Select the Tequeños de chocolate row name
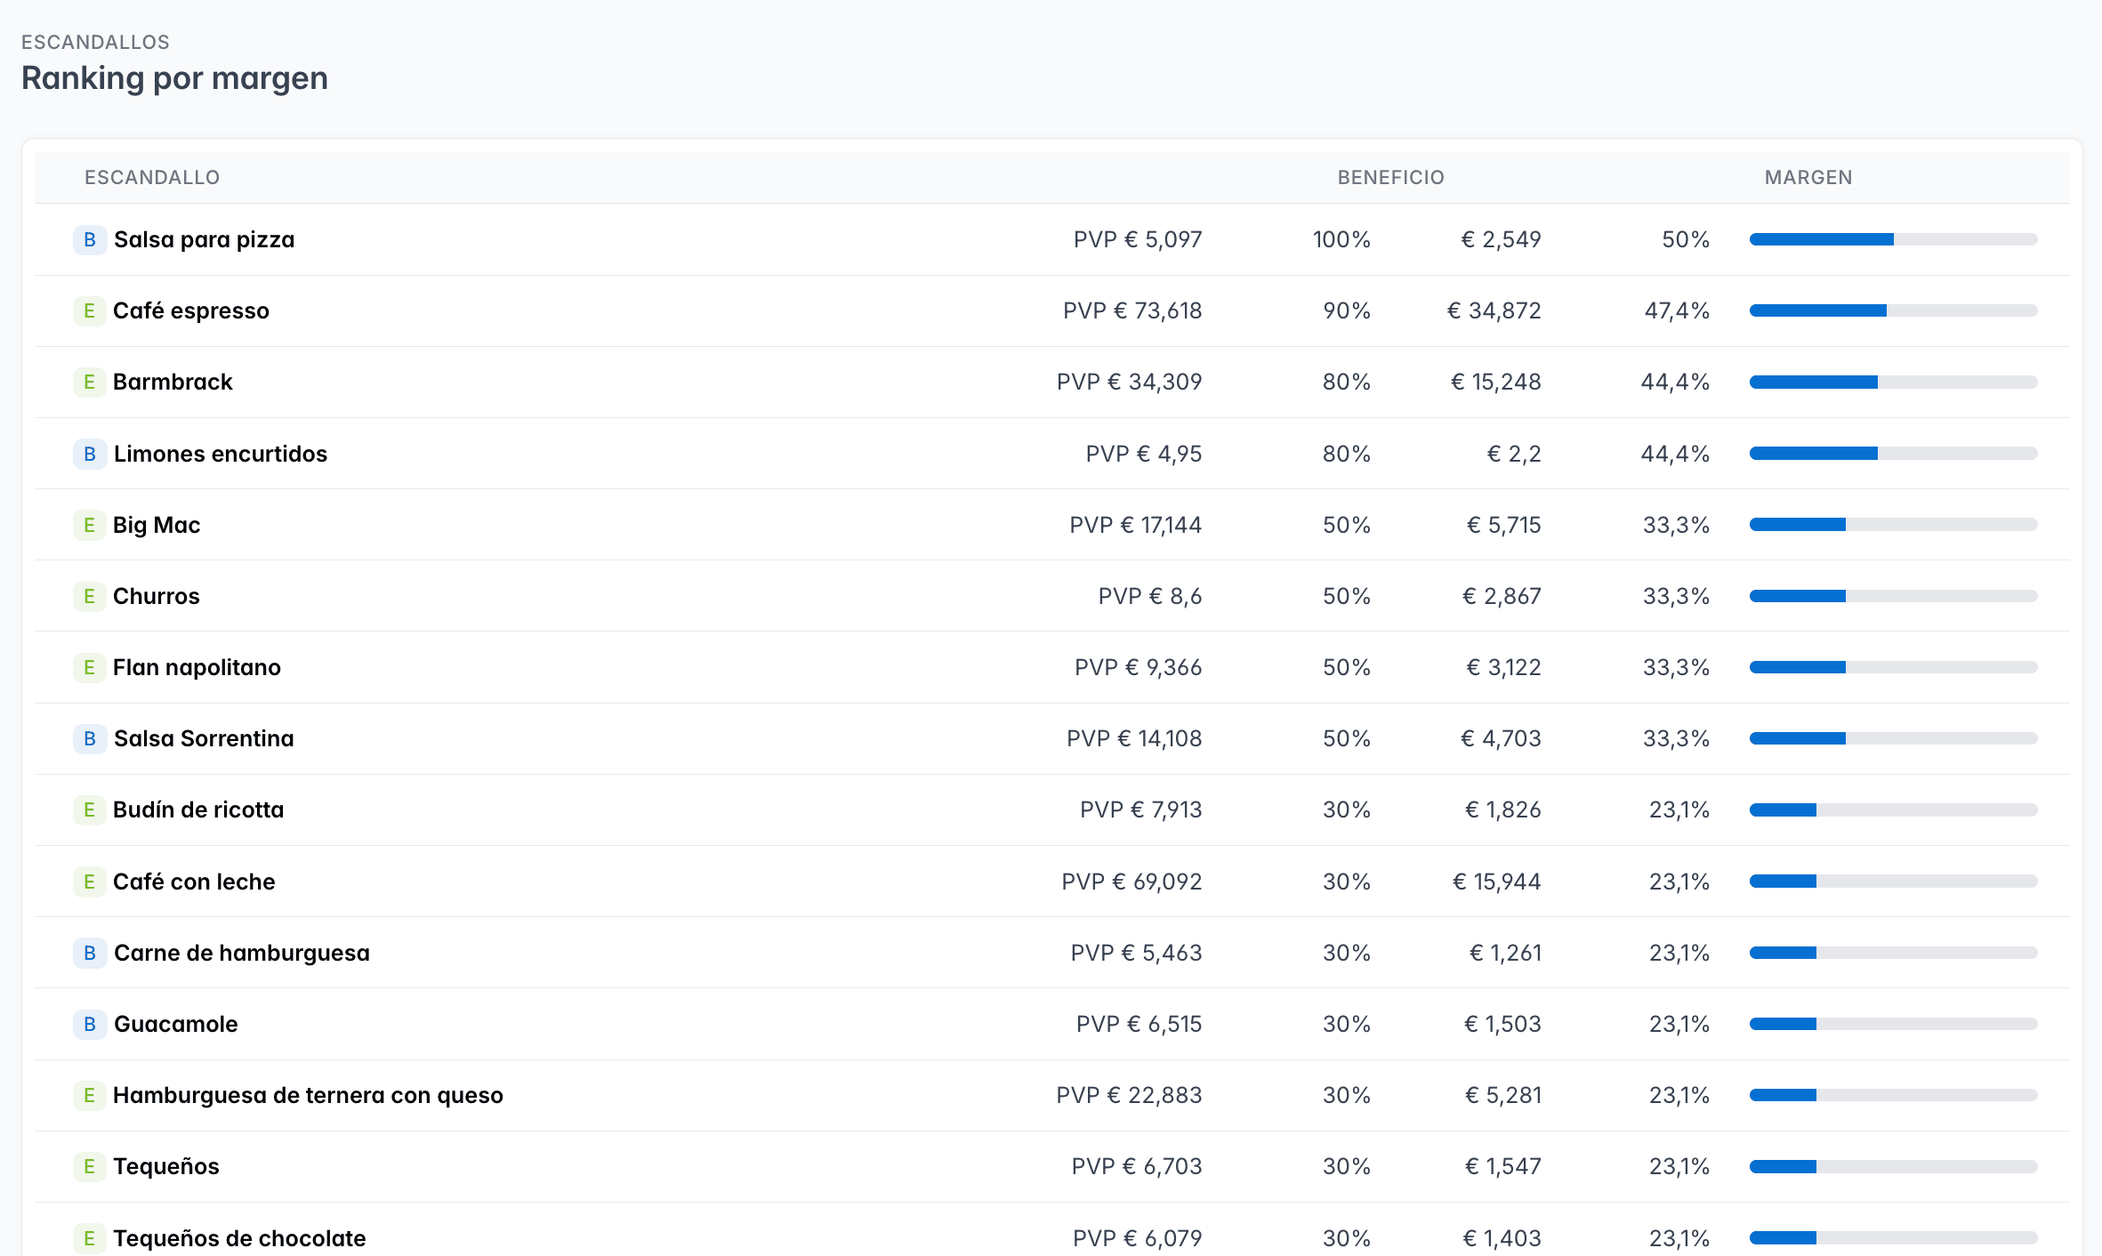 239,1237
